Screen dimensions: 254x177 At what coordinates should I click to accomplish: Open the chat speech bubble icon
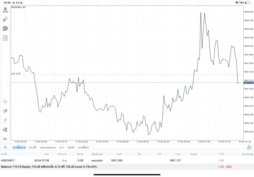(x=5, y=29)
